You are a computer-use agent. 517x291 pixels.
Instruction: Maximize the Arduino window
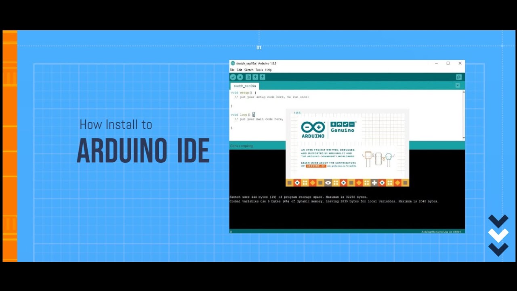pyautogui.click(x=448, y=63)
